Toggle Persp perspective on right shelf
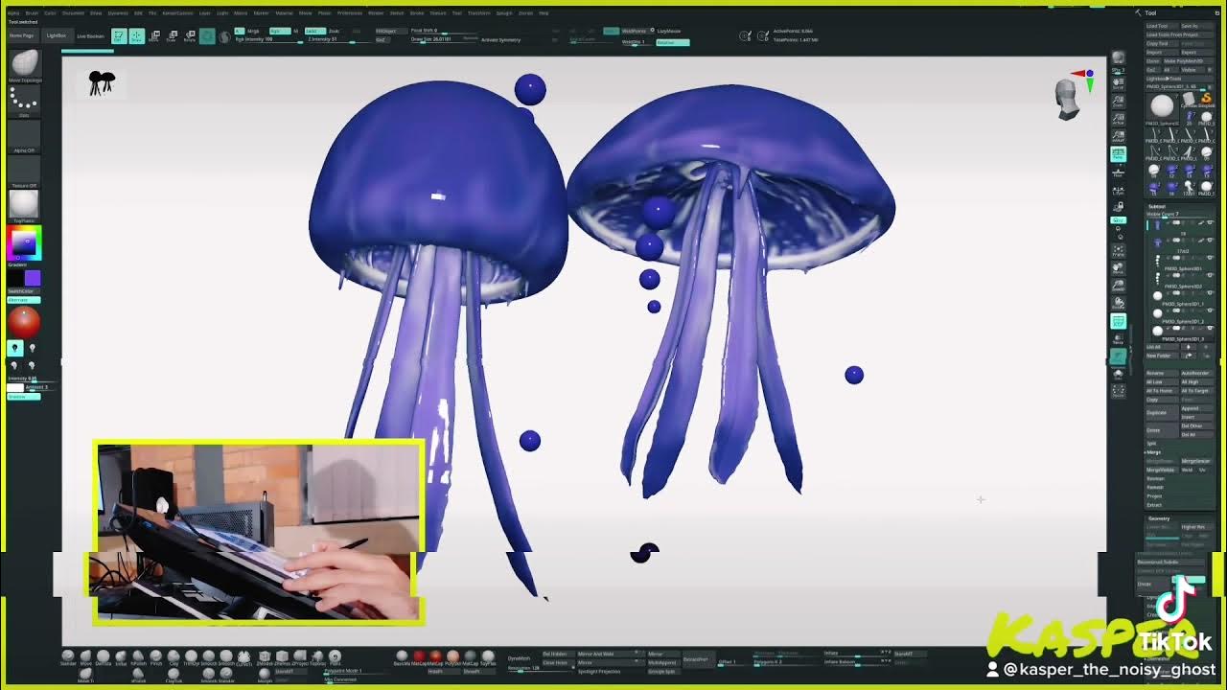 click(x=1119, y=154)
